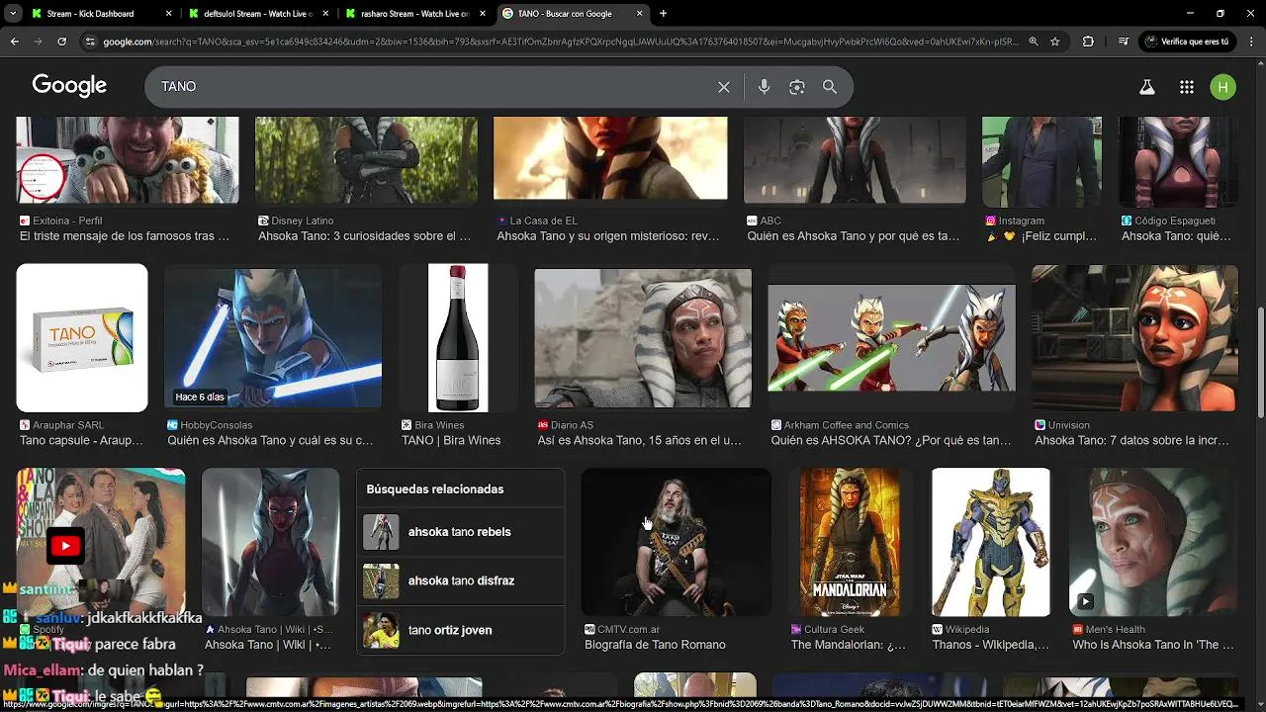Click the Código Espagueti source label
Viewport: 1266px width, 712px height.
point(1168,221)
